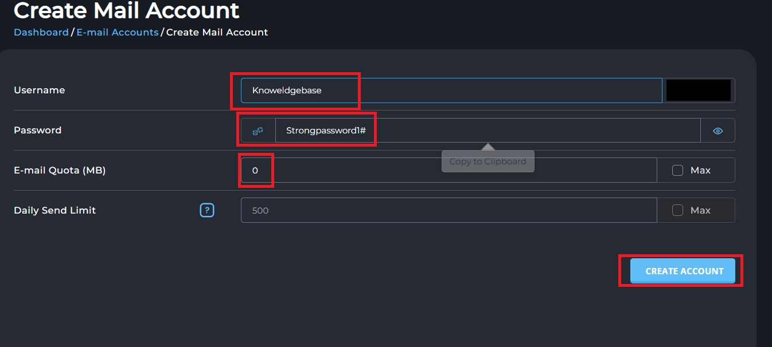Enable the Max checkbox for Daily Send Limit
This screenshot has height=347, width=772.
[677, 210]
